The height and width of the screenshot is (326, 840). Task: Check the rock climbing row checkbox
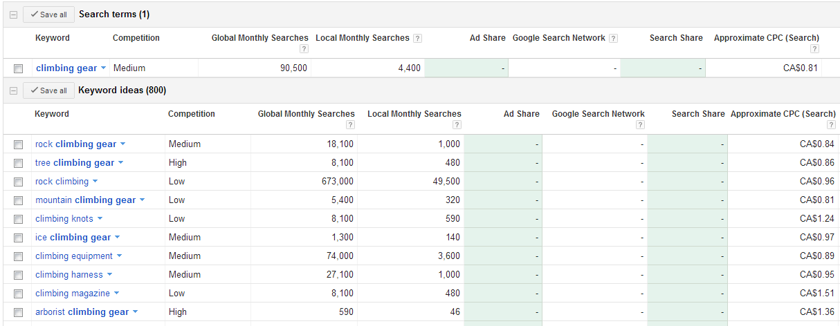click(x=19, y=182)
